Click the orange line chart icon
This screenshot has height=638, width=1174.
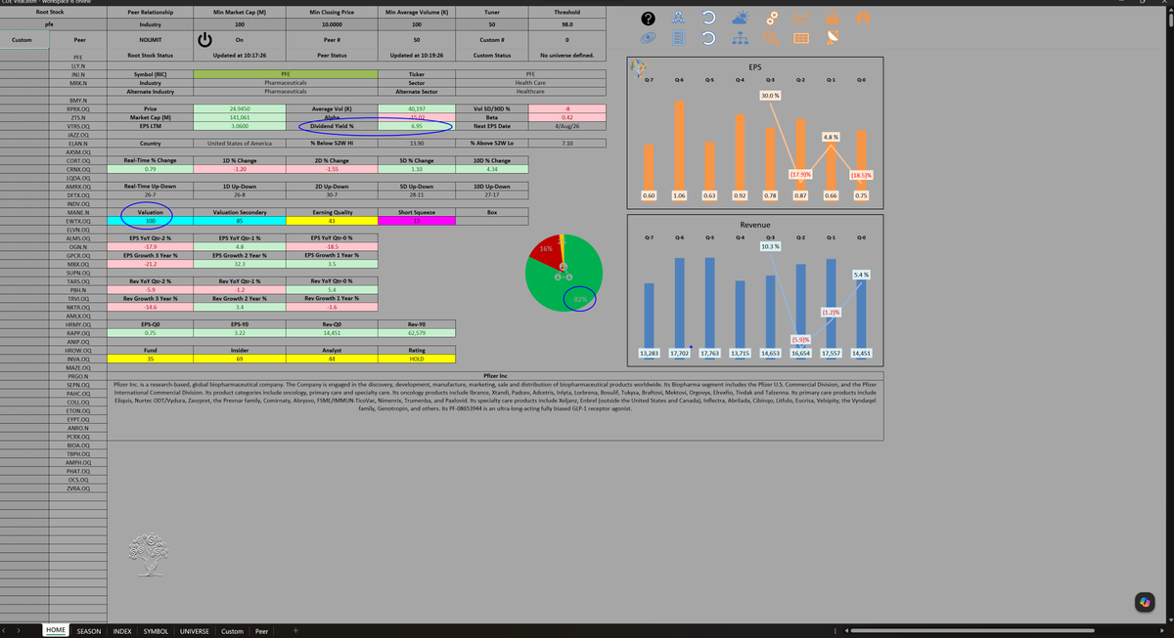pos(802,19)
